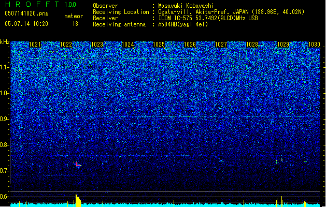Click the kHz axis unit label
Screen dimensions: 326x207
[5, 42]
